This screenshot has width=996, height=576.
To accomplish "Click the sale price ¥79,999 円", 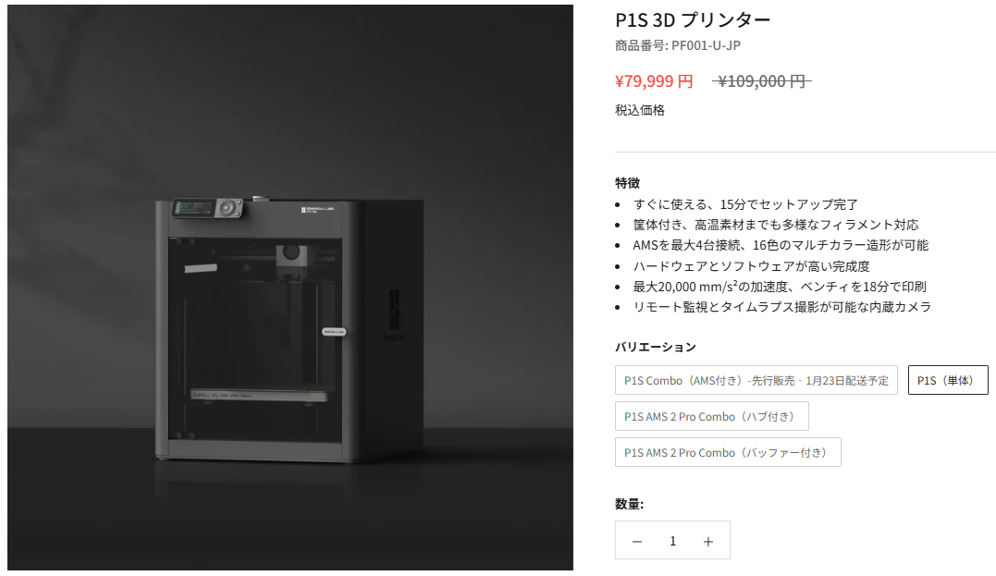I will coord(654,81).
